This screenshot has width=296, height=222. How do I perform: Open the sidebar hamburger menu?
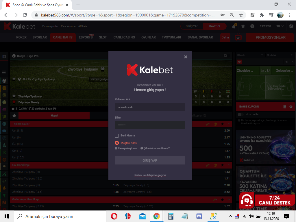pos(4,73)
